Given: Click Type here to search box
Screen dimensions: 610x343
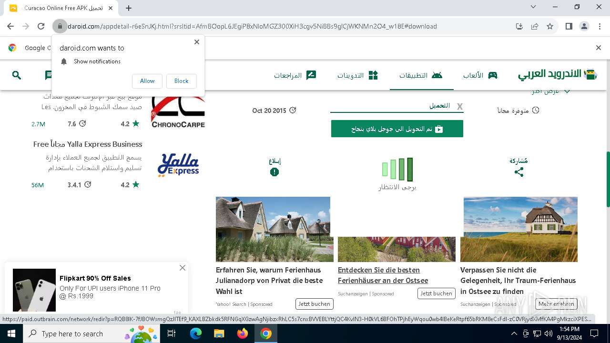Looking at the screenshot, I should 91,333.
